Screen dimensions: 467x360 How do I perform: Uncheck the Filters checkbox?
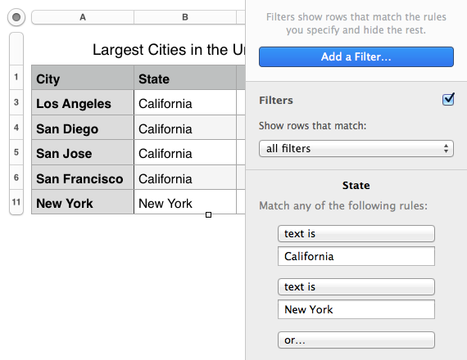pyautogui.click(x=448, y=99)
